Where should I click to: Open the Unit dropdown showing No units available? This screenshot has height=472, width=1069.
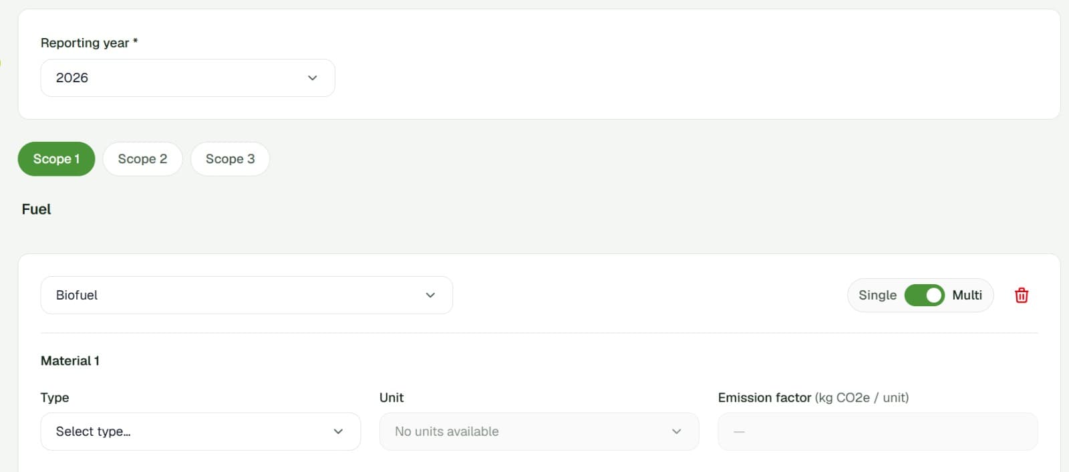pyautogui.click(x=539, y=431)
